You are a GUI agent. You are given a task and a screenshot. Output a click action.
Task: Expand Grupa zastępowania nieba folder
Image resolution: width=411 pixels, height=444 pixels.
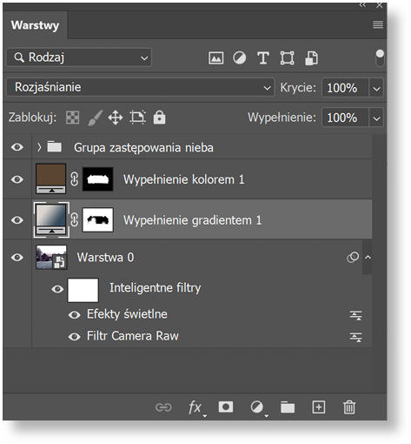(39, 147)
